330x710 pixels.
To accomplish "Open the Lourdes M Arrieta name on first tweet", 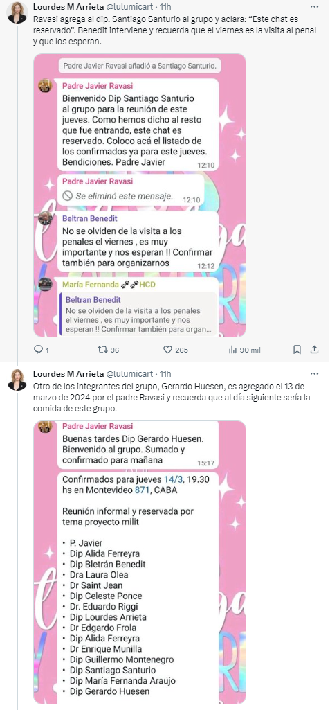I will 68,7.
